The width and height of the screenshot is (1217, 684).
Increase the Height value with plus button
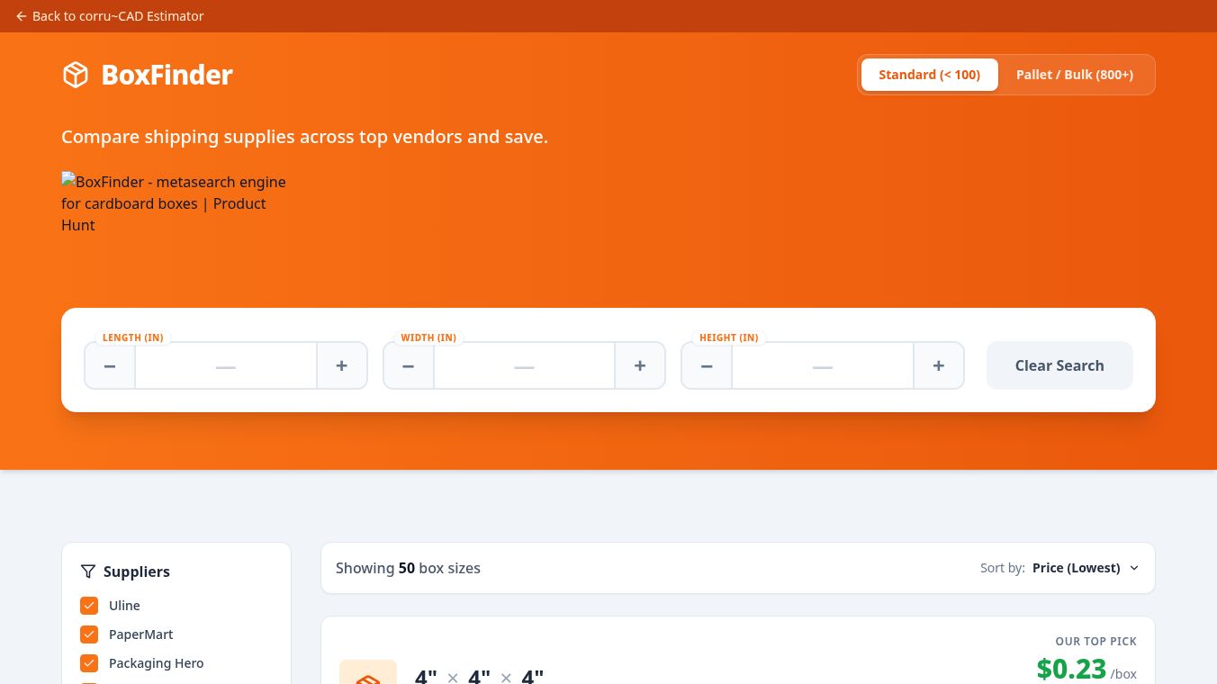point(938,365)
